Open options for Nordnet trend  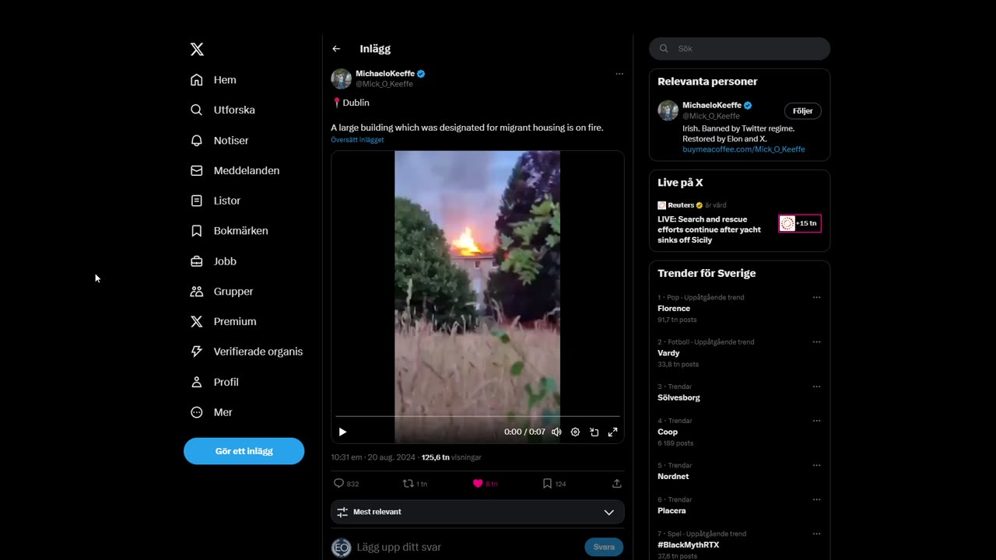point(816,465)
